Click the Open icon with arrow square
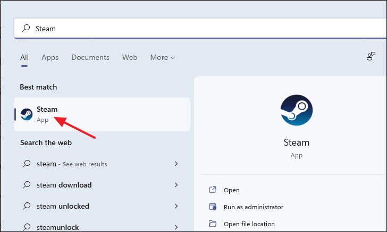The width and height of the screenshot is (387, 232). click(x=213, y=190)
